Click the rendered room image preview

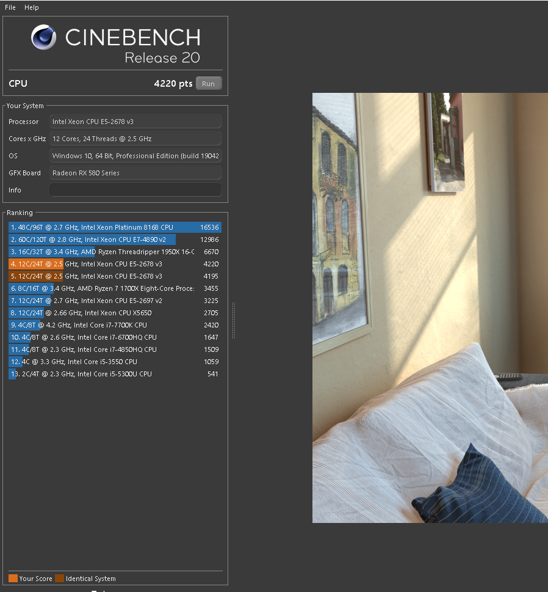click(430, 308)
